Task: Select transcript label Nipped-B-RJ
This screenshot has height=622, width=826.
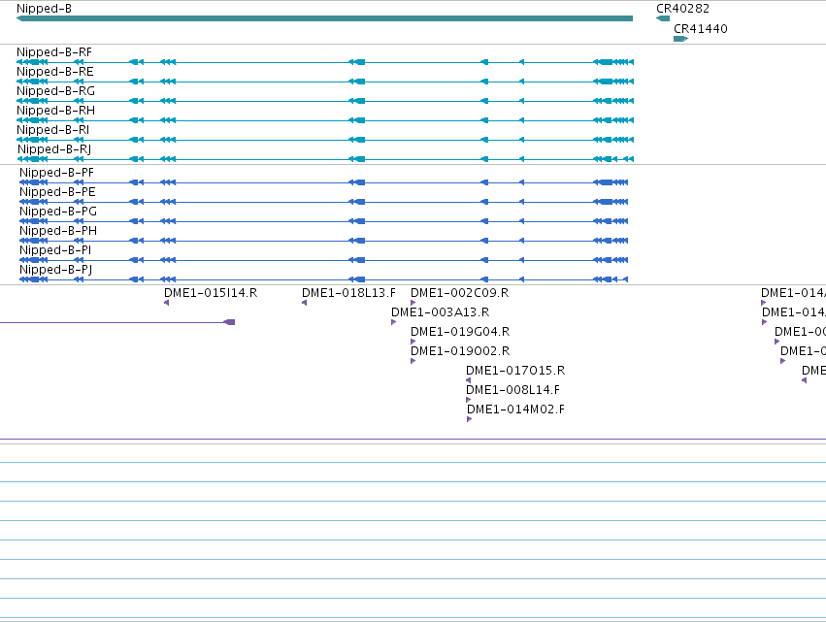Action: coord(54,149)
